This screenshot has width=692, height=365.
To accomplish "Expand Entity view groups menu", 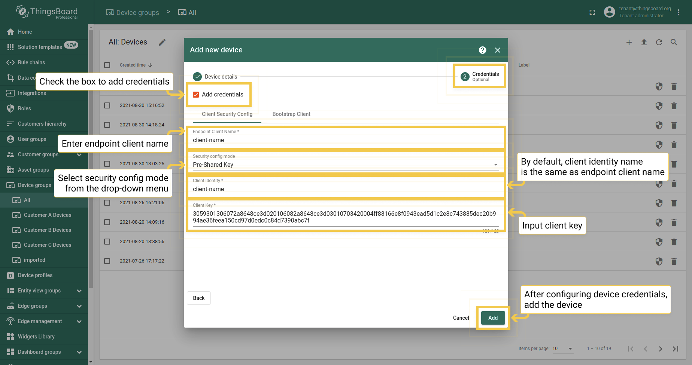I will tap(79, 291).
